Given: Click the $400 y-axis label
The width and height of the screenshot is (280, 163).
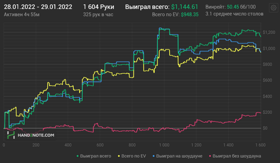Looking at the screenshot, I should [267, 97].
